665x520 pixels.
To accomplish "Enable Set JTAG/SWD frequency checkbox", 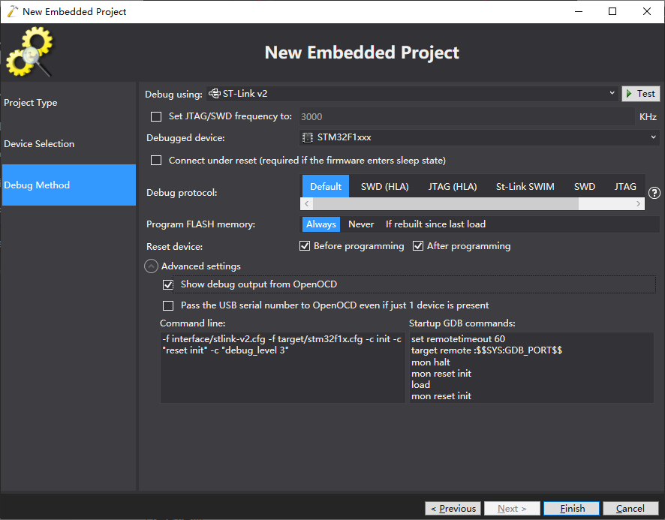I will tap(156, 116).
